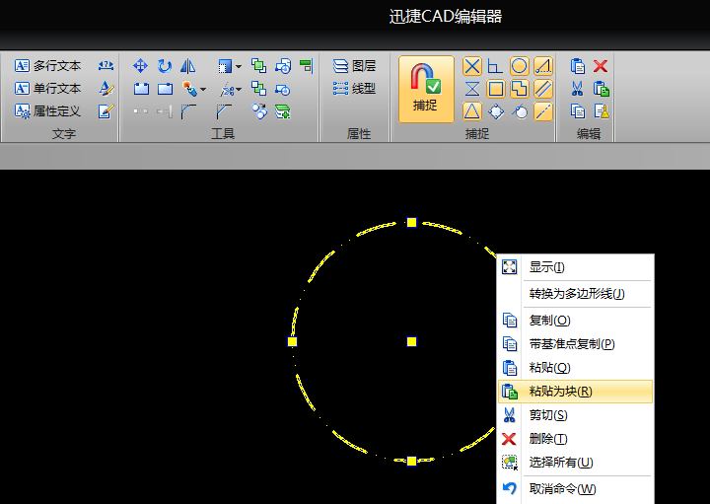Click the circle's top yellow grip point
The image size is (710, 504).
[411, 222]
